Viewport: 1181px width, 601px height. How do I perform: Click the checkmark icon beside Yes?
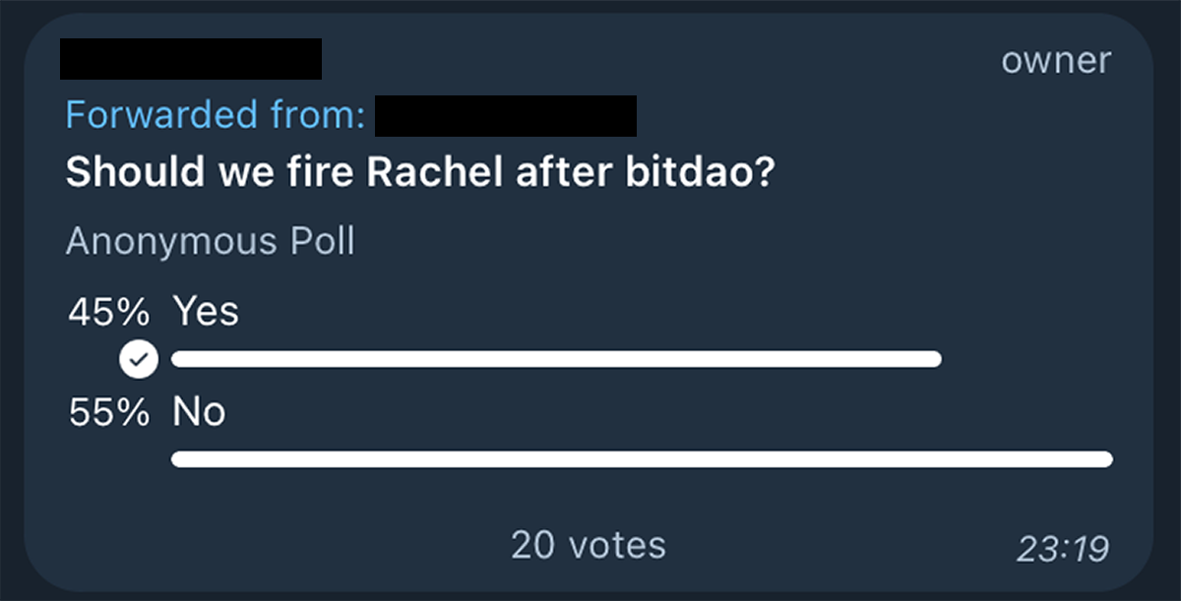pyautogui.click(x=139, y=359)
